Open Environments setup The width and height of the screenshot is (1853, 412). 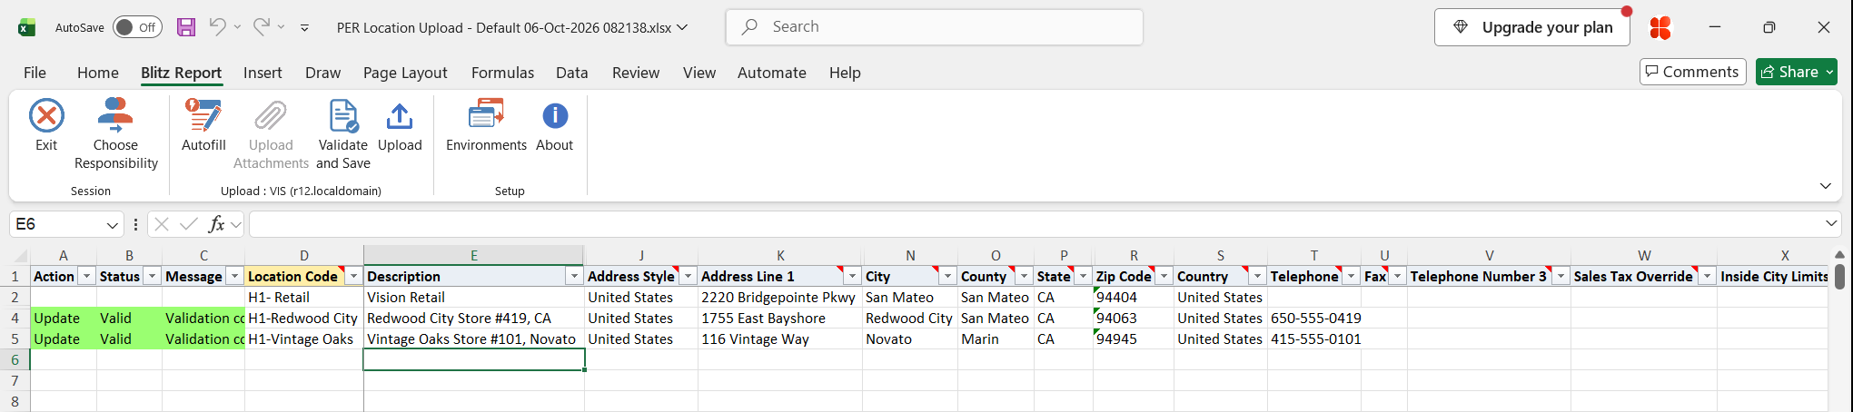point(486,125)
